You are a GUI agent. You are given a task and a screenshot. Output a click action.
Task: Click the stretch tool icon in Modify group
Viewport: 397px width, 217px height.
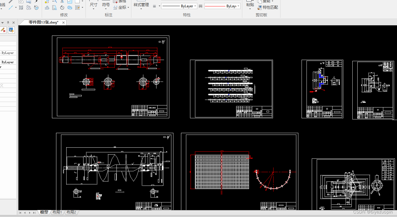pos(55,8)
